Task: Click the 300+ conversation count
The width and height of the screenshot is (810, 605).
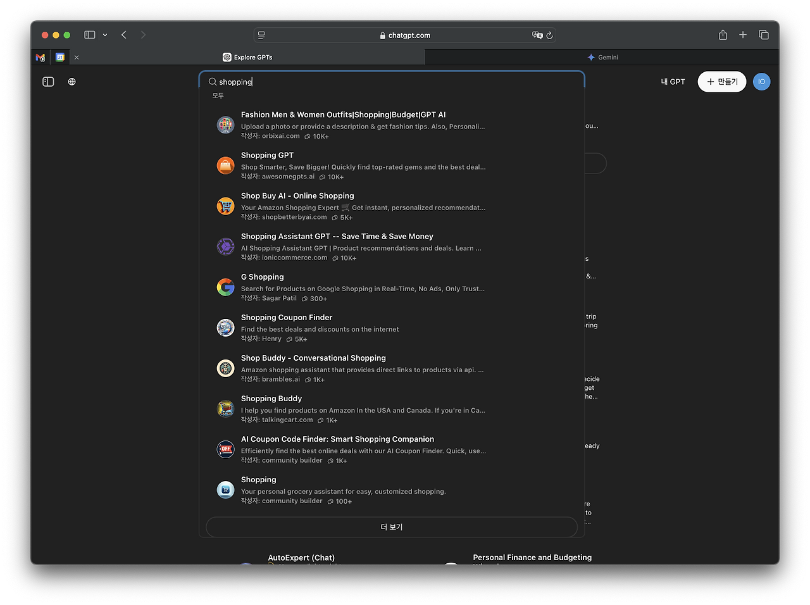Action: [x=315, y=299]
